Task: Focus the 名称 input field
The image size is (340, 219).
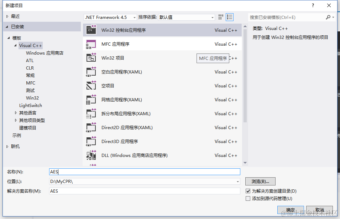Action: click(x=145, y=172)
